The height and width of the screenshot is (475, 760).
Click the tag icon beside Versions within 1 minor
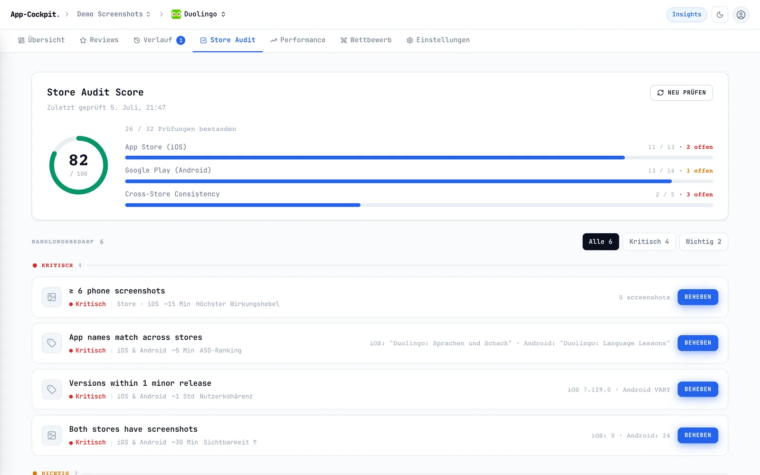point(52,389)
